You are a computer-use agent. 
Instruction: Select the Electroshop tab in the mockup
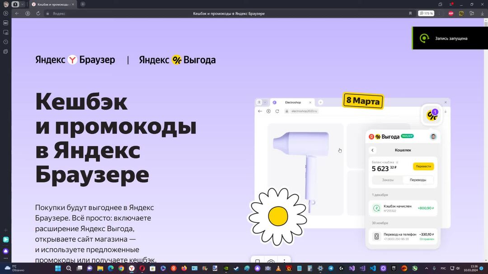(292, 102)
